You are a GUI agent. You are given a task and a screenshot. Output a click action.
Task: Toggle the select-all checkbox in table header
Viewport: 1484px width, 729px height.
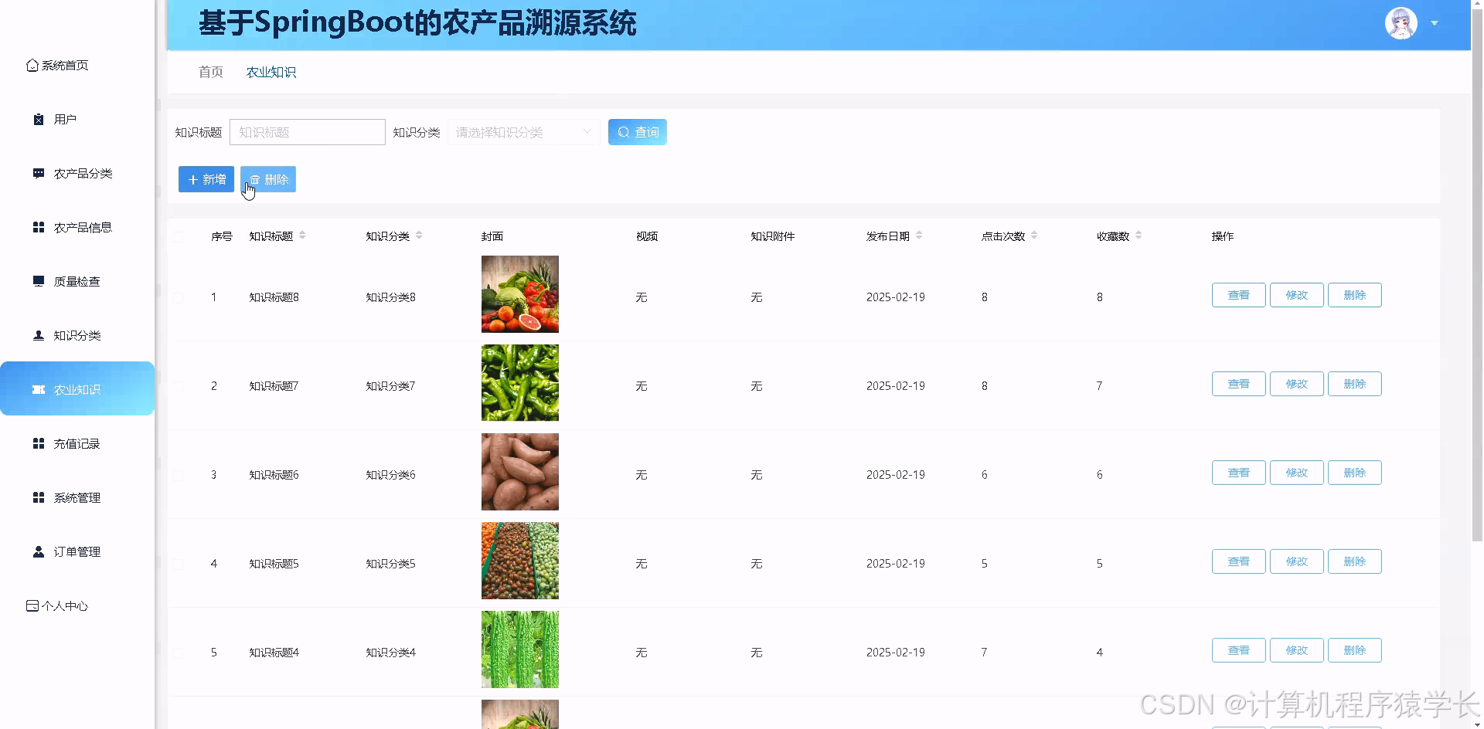tap(178, 237)
